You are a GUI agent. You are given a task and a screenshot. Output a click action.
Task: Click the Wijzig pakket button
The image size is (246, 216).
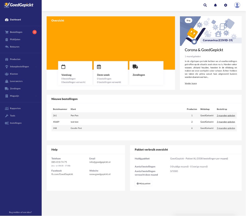pos(143,183)
